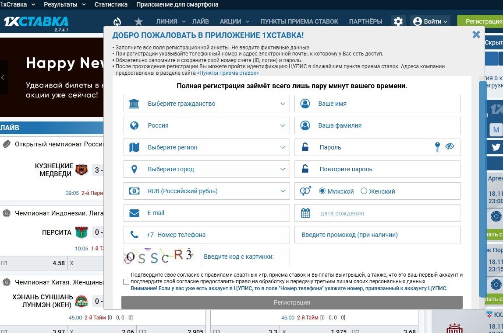Click the E-mail input field

point(215,213)
